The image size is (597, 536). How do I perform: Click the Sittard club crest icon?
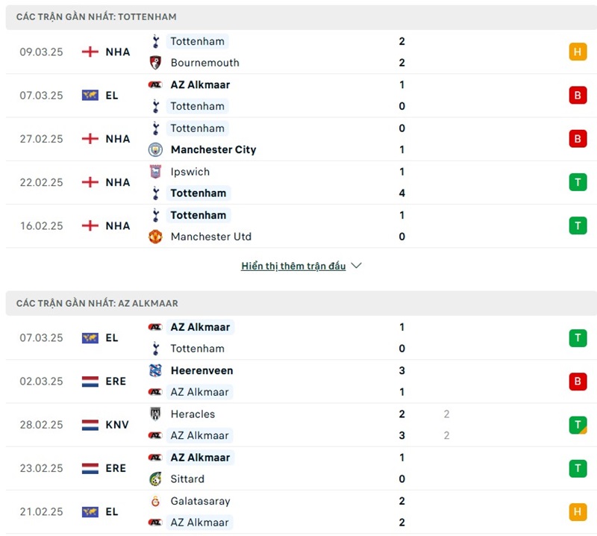tap(155, 479)
